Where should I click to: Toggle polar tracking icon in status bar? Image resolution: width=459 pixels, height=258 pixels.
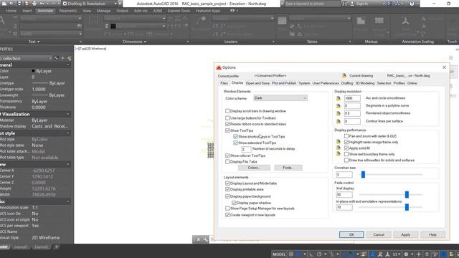click(319, 254)
